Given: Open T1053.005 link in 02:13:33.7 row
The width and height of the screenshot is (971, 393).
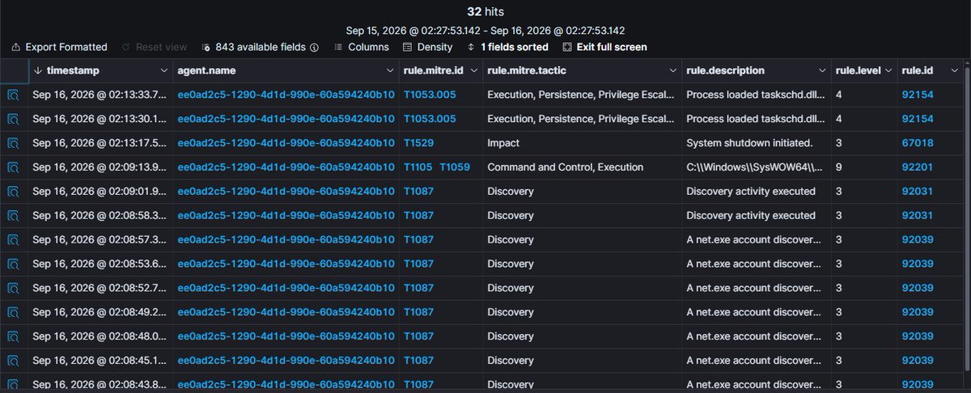Looking at the screenshot, I should point(430,95).
